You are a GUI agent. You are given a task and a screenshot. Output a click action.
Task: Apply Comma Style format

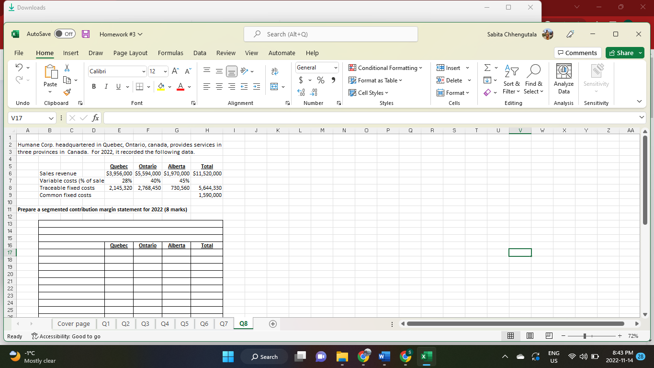coord(333,80)
